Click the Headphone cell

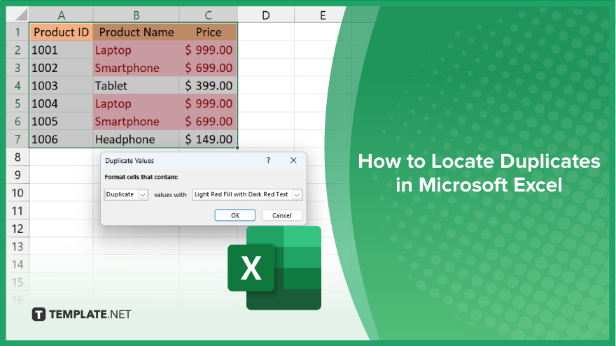(136, 139)
